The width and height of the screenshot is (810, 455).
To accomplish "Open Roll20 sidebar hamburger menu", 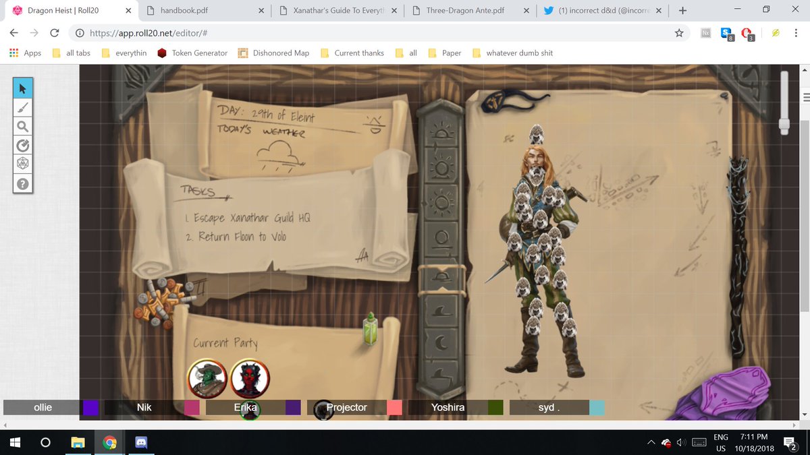I will coord(805,96).
